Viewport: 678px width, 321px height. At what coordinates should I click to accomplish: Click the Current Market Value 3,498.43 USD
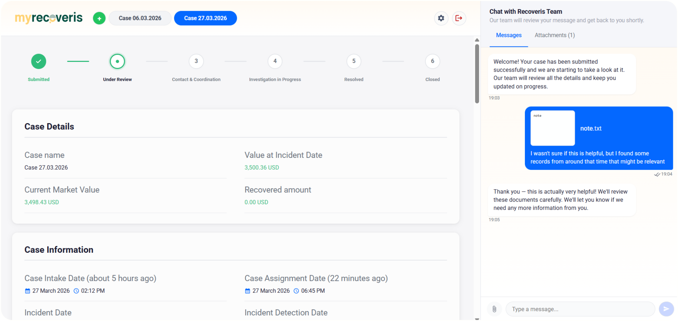click(x=41, y=202)
